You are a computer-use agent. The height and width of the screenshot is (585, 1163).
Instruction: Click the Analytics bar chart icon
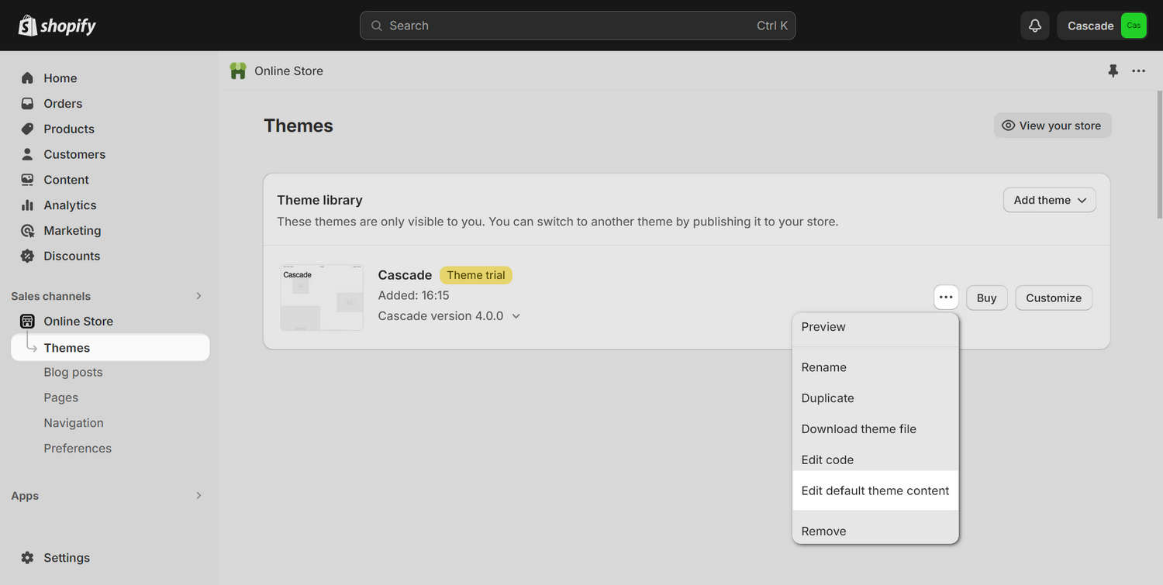tap(27, 205)
